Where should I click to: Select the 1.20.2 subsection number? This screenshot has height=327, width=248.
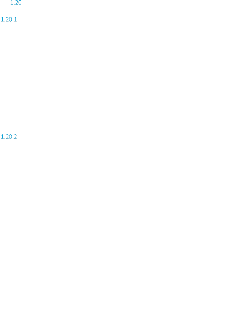point(9,137)
